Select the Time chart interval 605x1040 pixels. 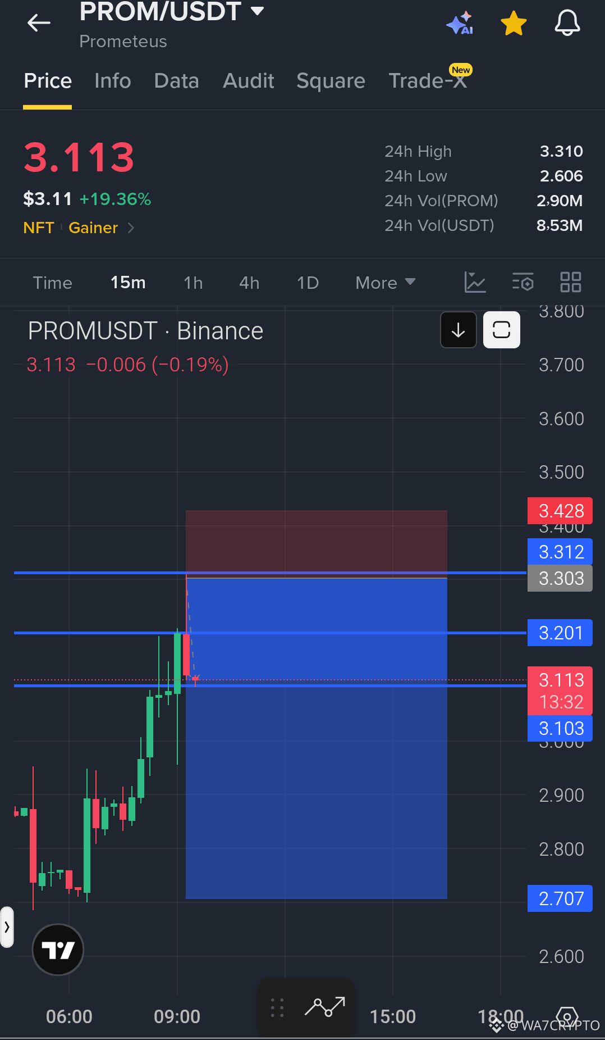pos(52,283)
